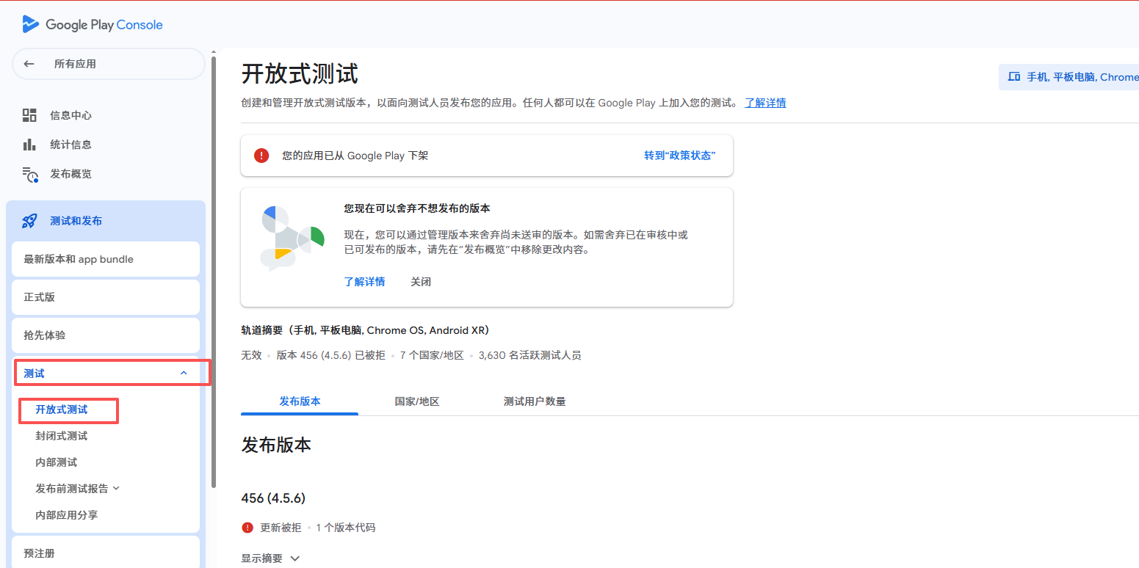This screenshot has width=1139, height=568.
Task: Dismiss the info card with 关闭
Action: pyautogui.click(x=421, y=282)
